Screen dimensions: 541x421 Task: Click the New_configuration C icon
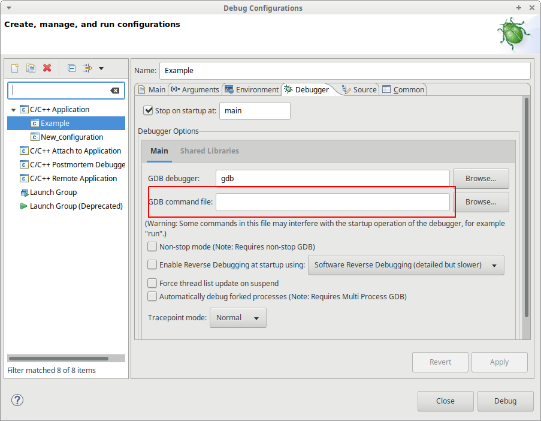pos(35,137)
